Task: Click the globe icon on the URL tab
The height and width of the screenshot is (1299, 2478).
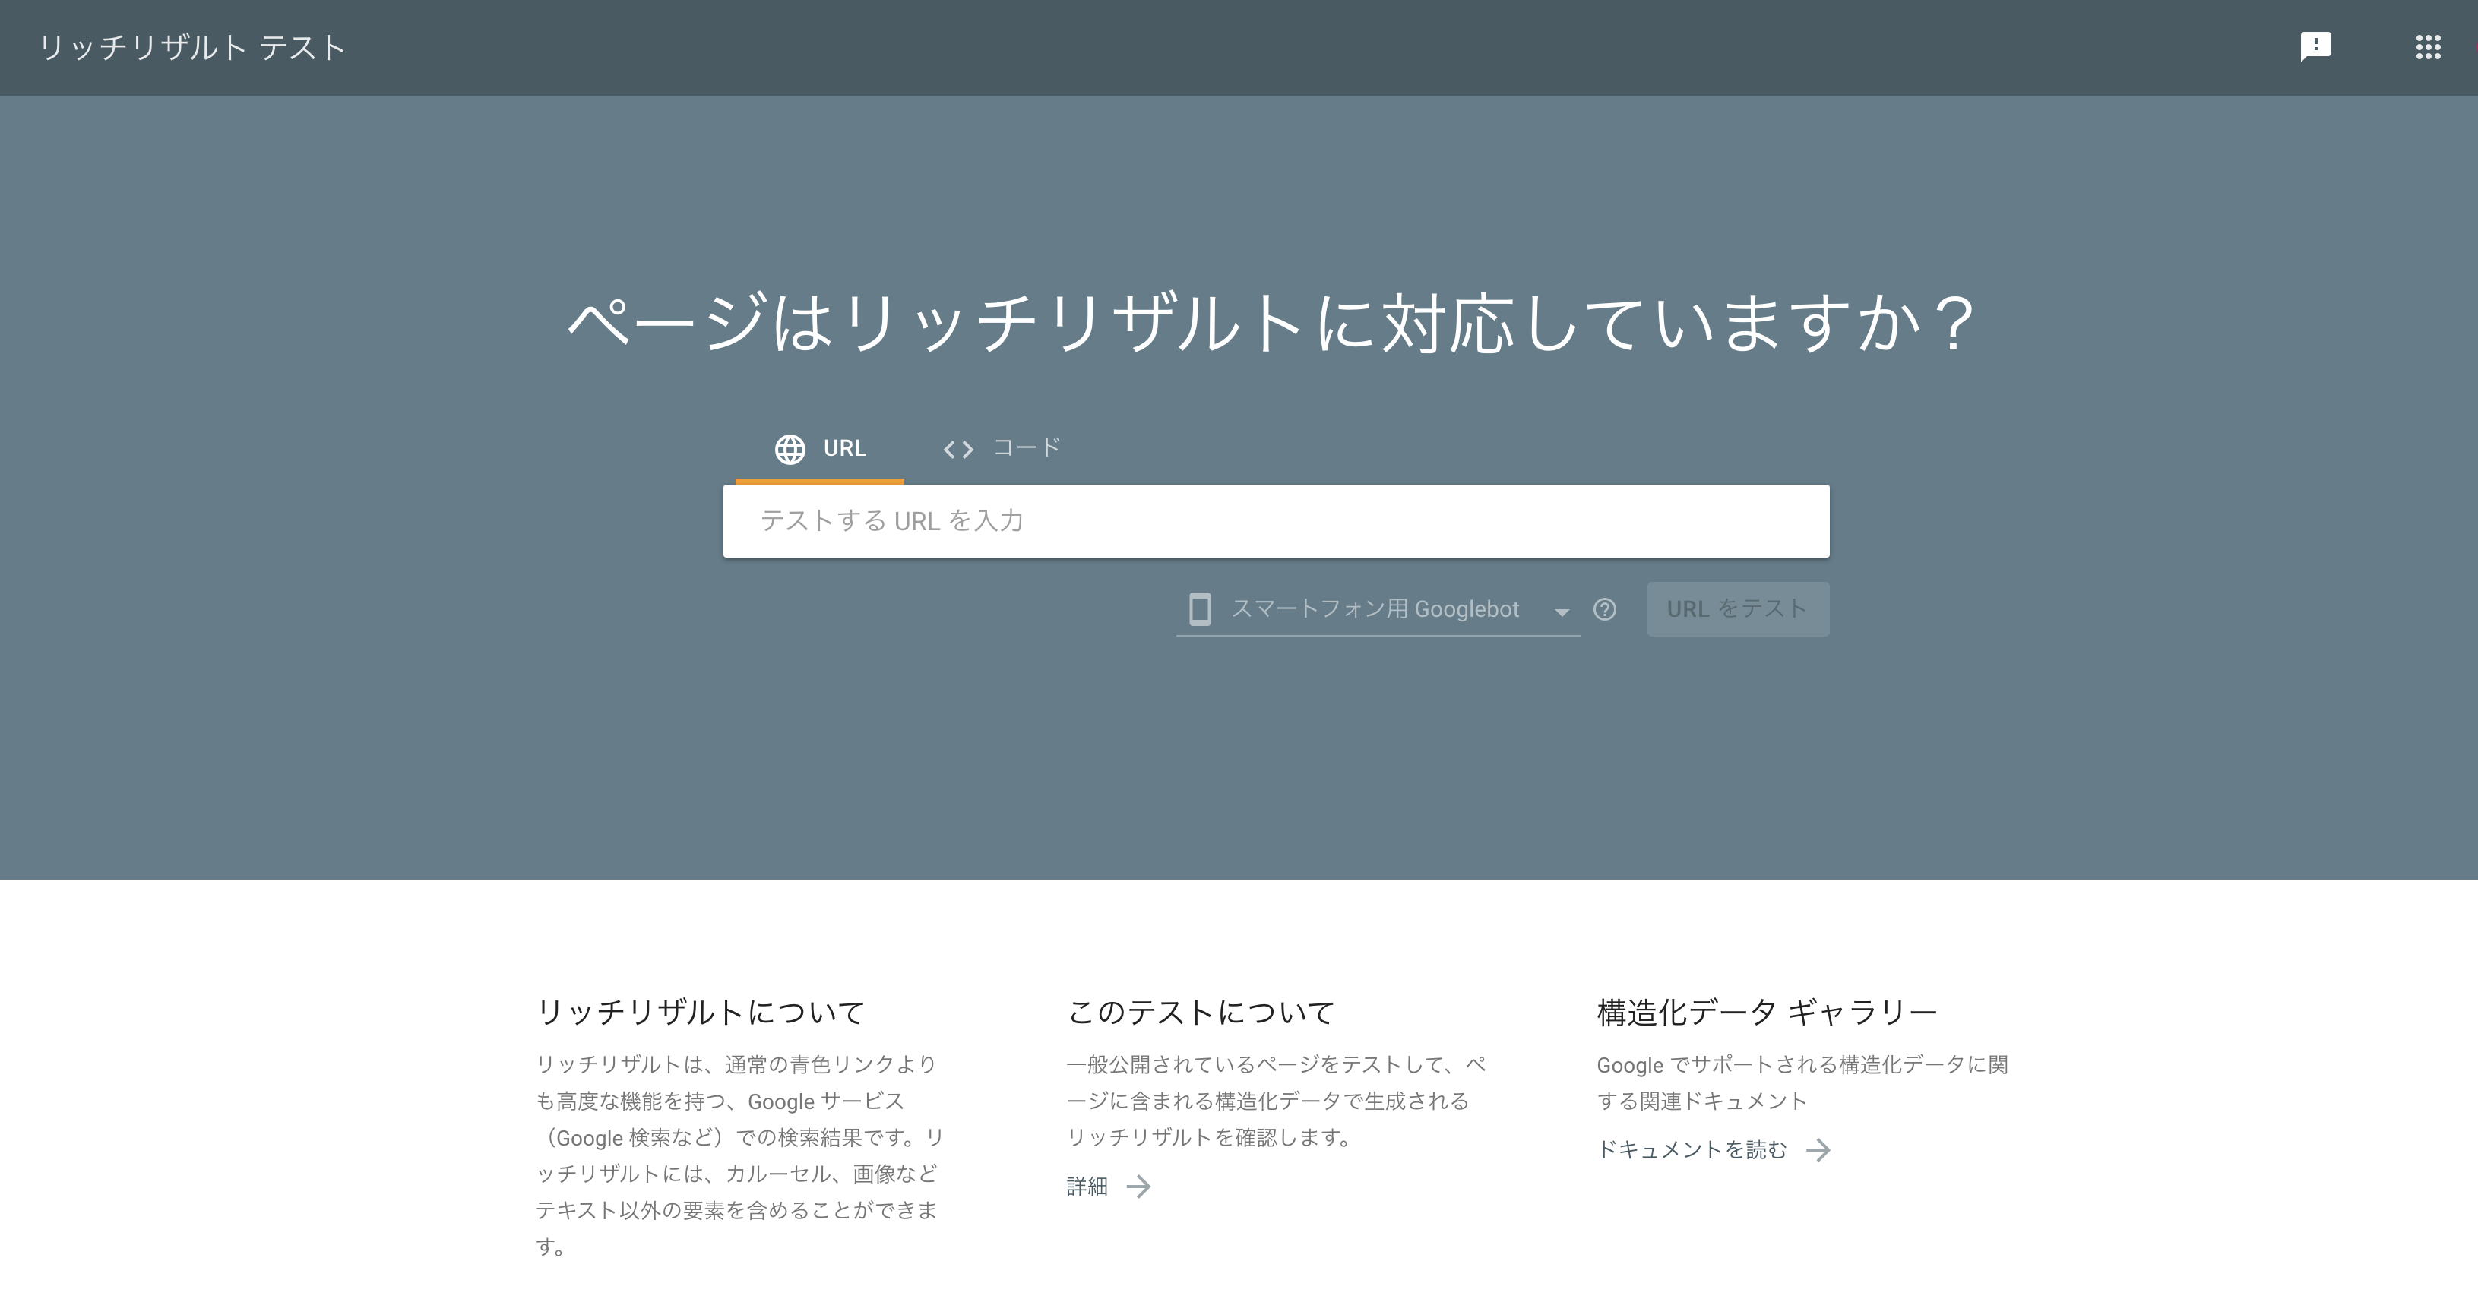Action: (790, 448)
